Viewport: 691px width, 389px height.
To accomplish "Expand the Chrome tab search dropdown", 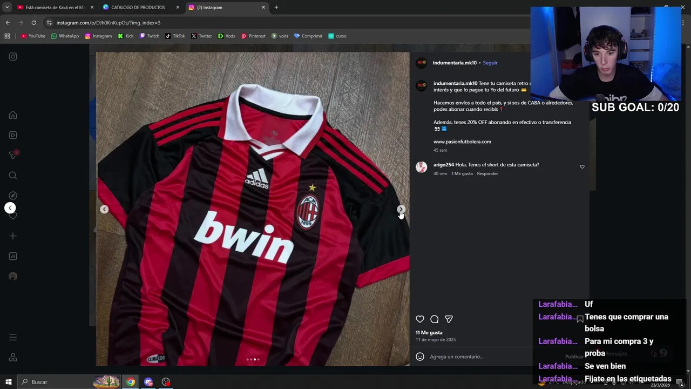I will point(6,8).
